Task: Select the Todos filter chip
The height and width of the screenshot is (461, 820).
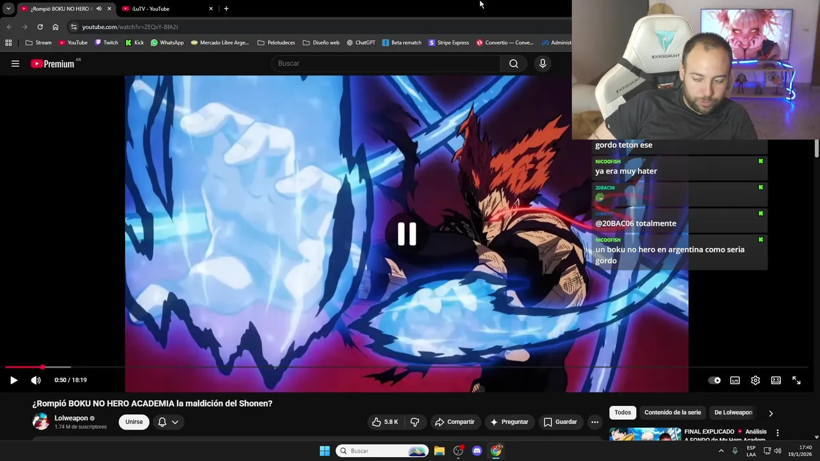Action: click(x=623, y=412)
